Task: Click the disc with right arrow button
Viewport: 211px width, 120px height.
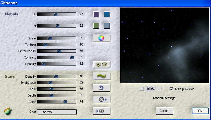Action: pos(101,99)
